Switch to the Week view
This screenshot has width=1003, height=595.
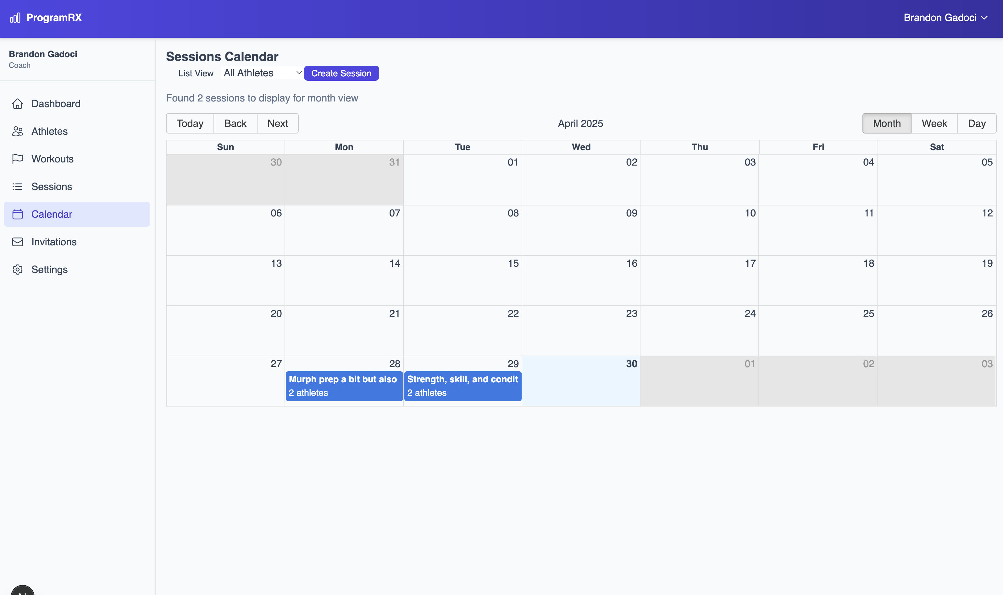point(934,123)
